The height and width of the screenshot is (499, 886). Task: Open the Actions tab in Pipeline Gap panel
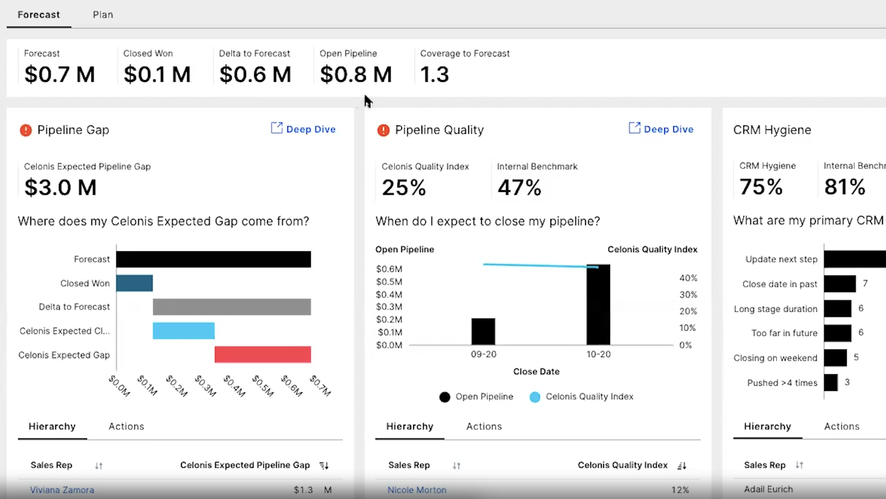click(x=127, y=426)
